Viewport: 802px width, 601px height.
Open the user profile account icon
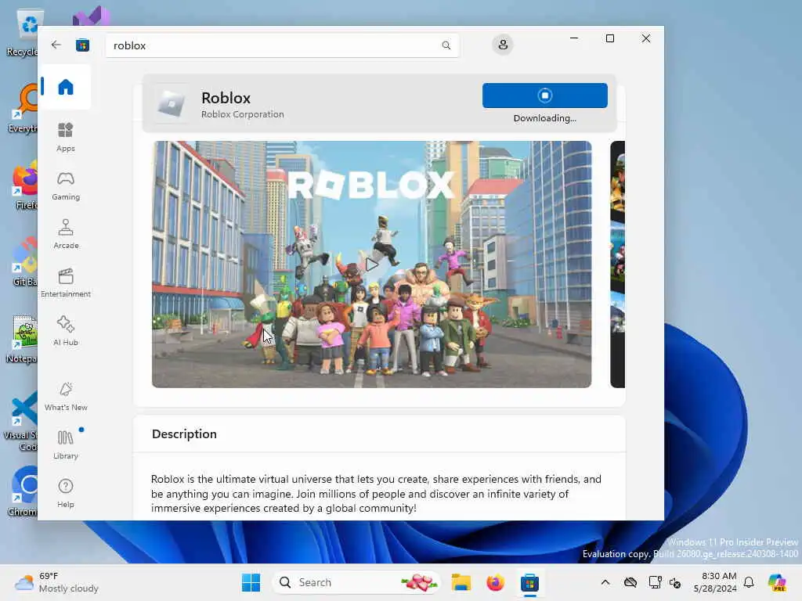[503, 45]
